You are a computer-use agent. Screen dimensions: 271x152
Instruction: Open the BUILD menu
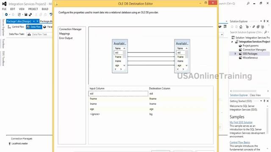[45, 9]
